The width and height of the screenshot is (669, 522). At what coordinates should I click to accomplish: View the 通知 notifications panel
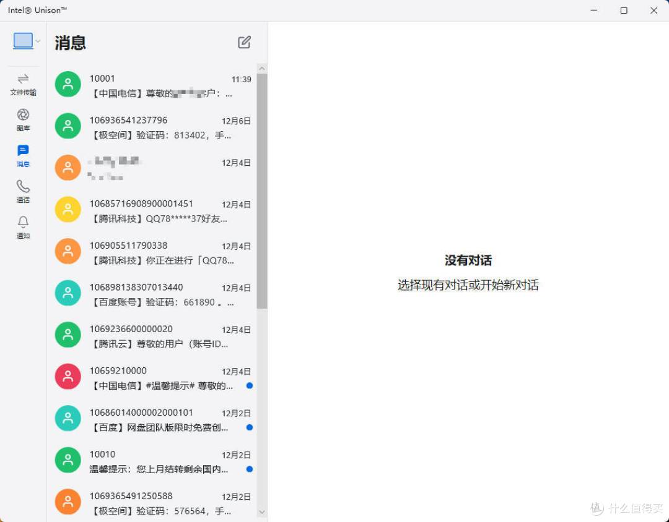pos(23,227)
